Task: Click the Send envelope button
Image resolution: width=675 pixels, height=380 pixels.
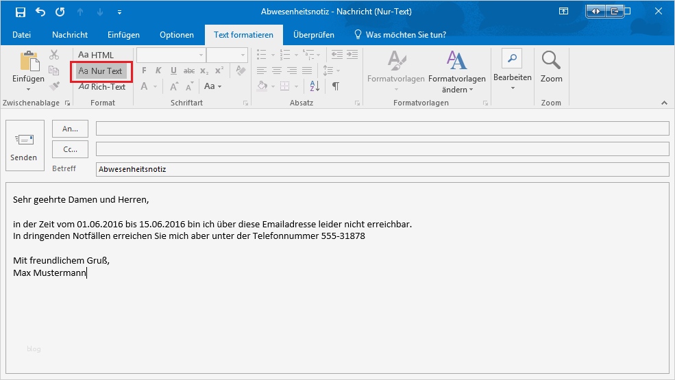Action: 24,147
